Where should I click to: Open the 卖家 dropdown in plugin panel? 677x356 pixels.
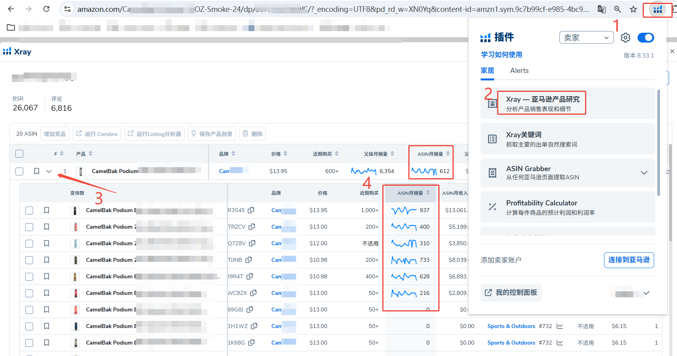click(586, 38)
